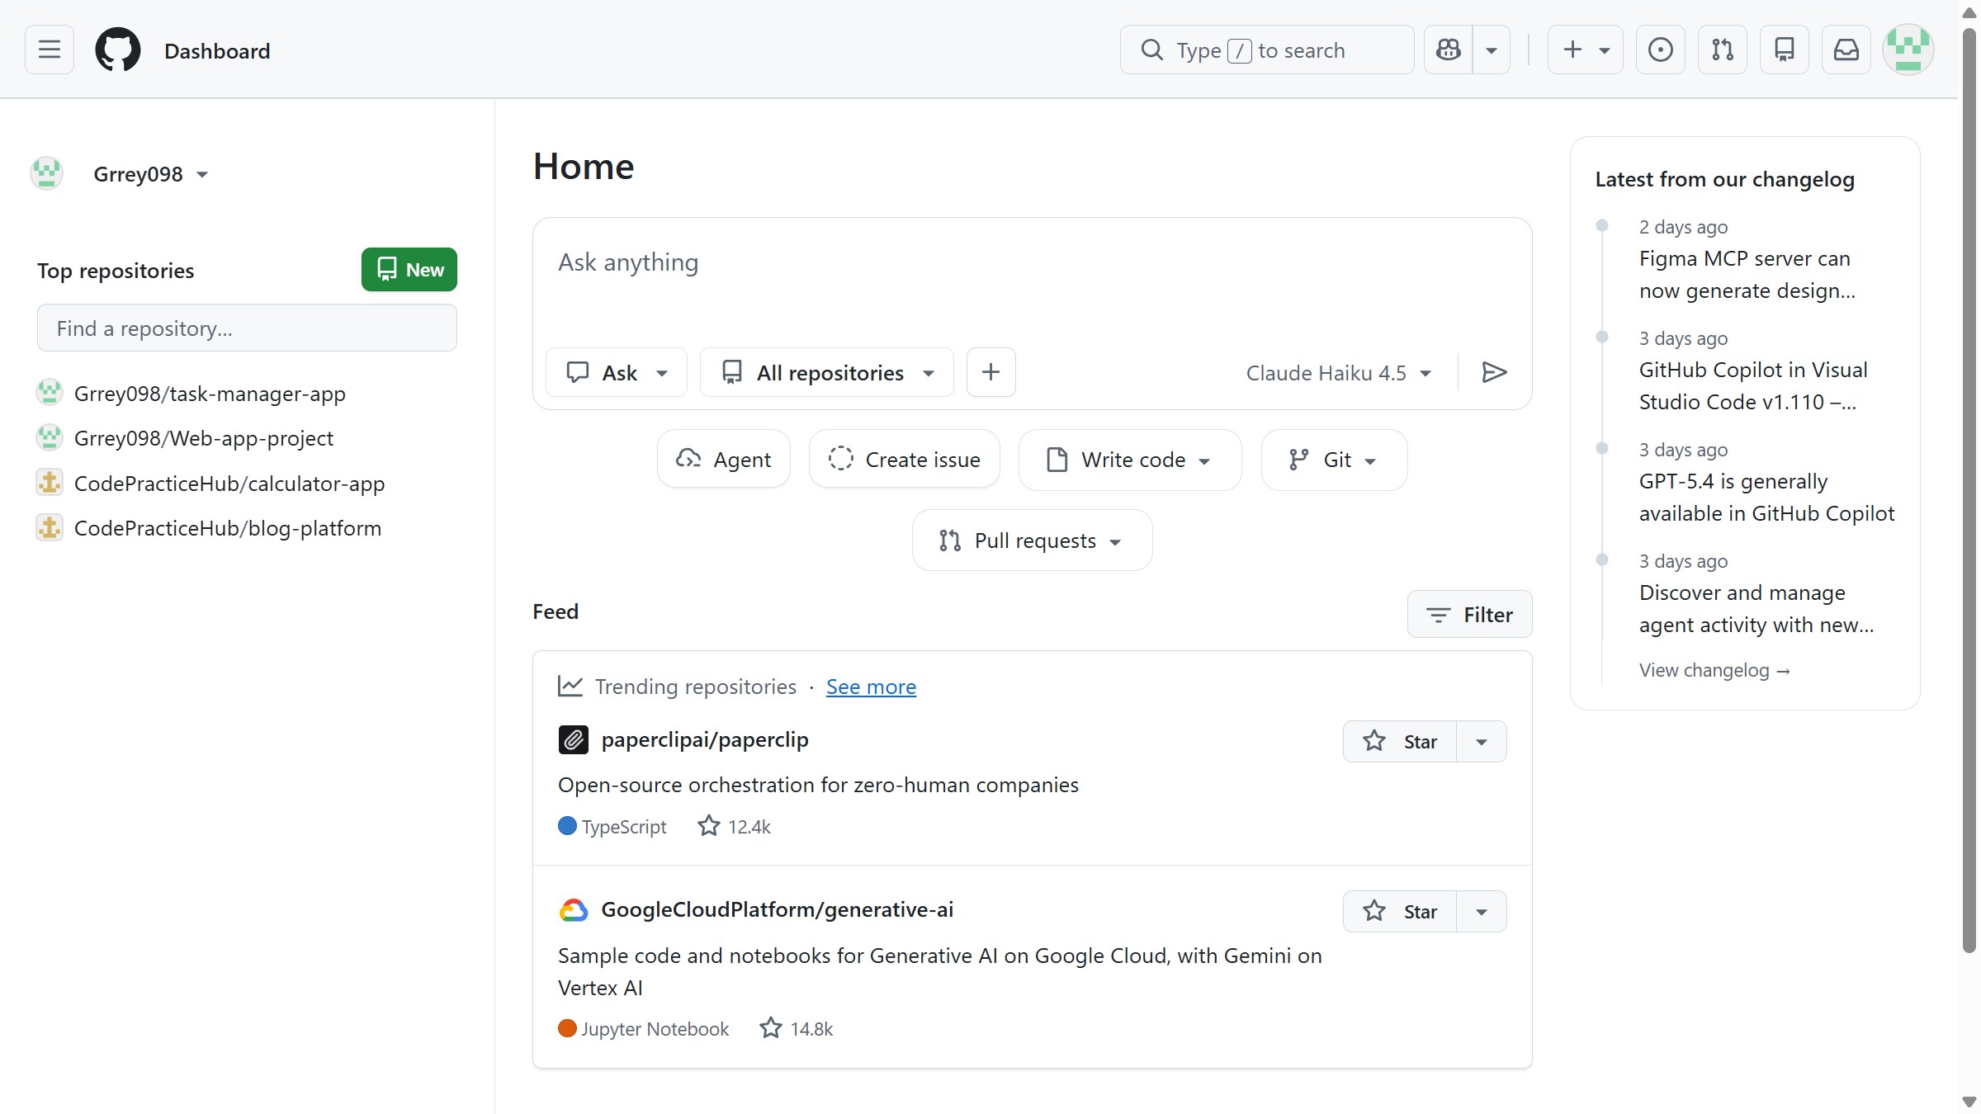Viewport: 1981px width, 1114px height.
Task: Click the scrollbar down arrow
Action: 1969,1102
